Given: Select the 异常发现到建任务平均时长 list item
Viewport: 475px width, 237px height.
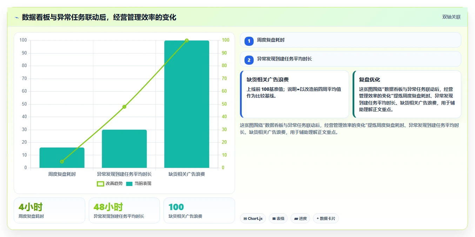Looking at the screenshot, I should [x=350, y=59].
